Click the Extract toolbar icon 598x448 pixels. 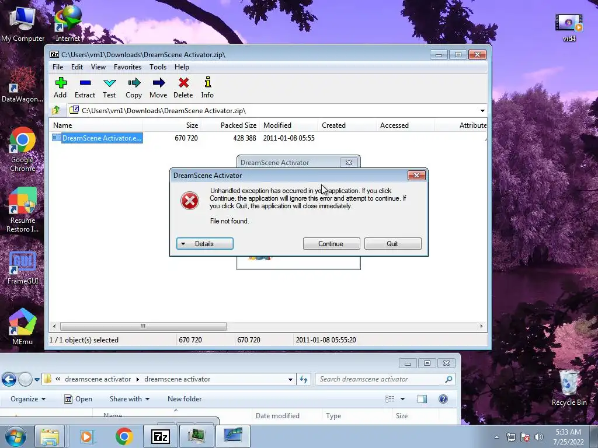click(85, 87)
